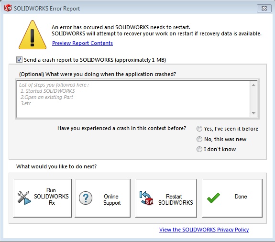Select Yes, I've seen it before
The width and height of the screenshot is (275, 242).
pos(199,129)
